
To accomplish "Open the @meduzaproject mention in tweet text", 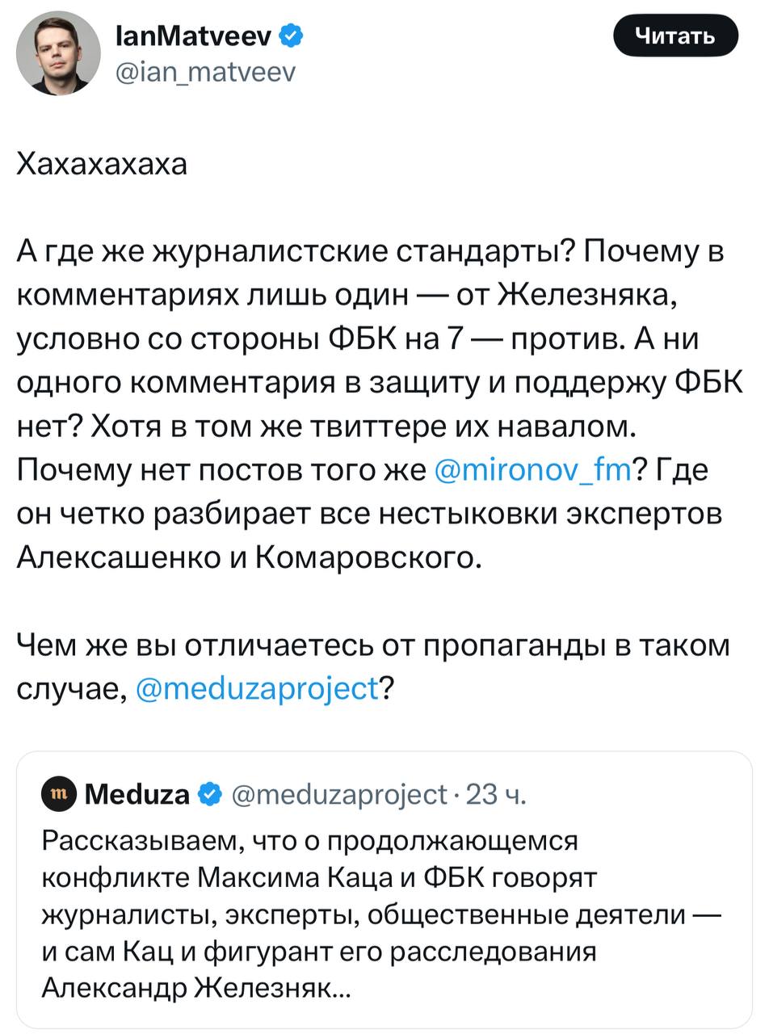I will pos(258,688).
